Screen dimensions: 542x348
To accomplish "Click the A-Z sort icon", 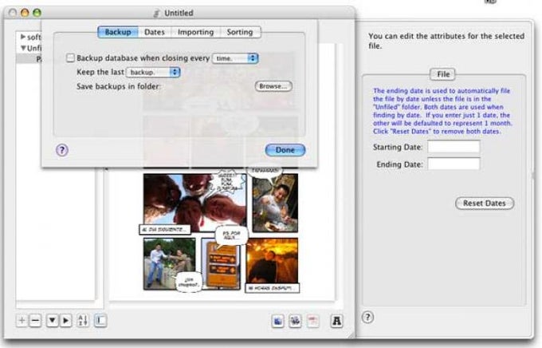I will tap(83, 320).
